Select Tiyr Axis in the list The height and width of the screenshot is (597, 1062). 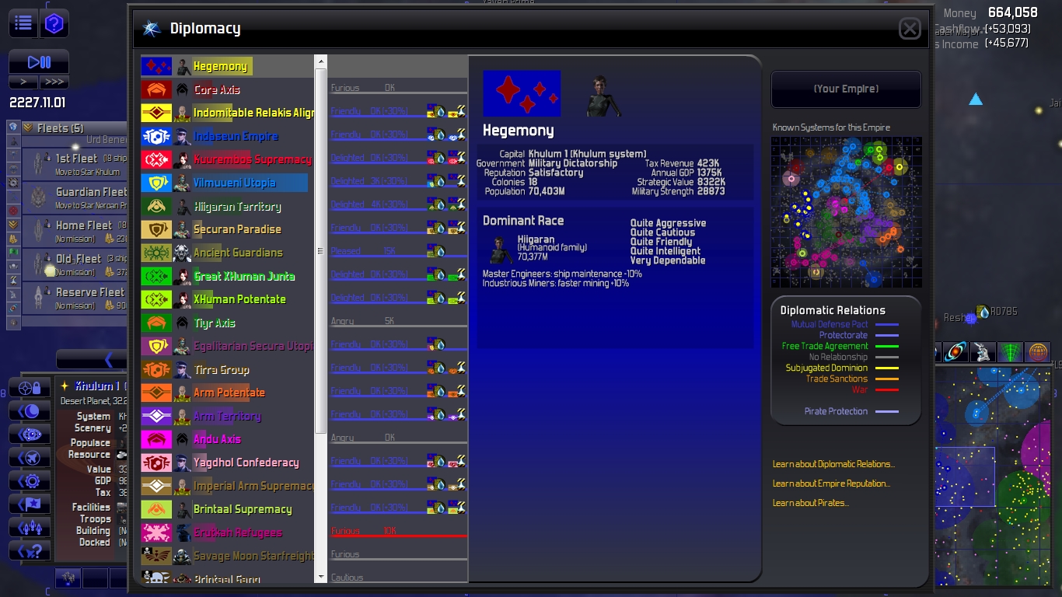[x=215, y=323]
